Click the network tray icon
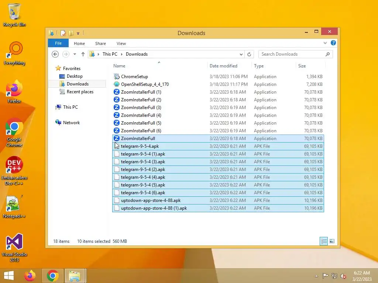This screenshot has height=283, width=378. pos(334,276)
